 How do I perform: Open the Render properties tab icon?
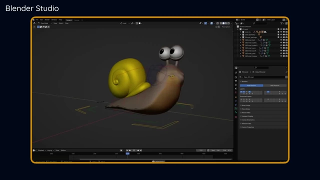[x=236, y=77]
